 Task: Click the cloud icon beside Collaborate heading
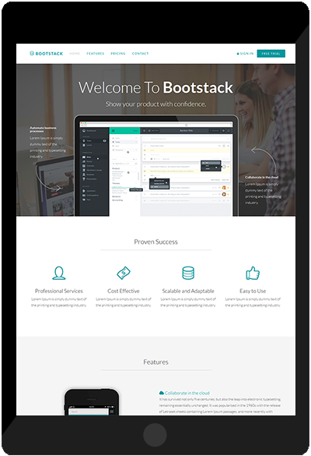tap(162, 393)
